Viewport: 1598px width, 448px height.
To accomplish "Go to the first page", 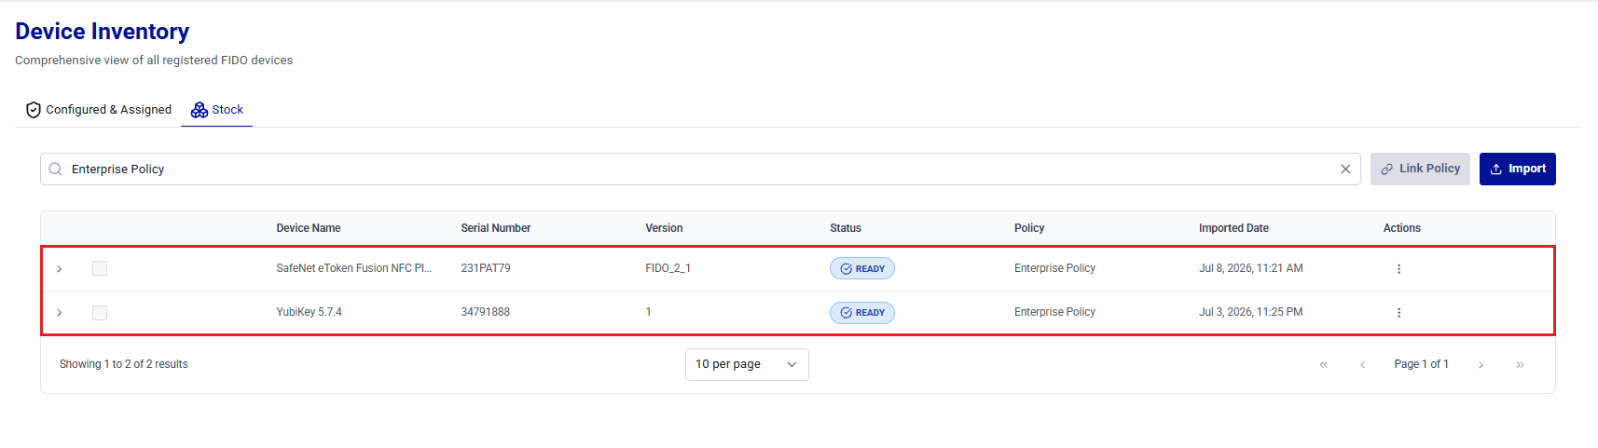I will coord(1323,365).
